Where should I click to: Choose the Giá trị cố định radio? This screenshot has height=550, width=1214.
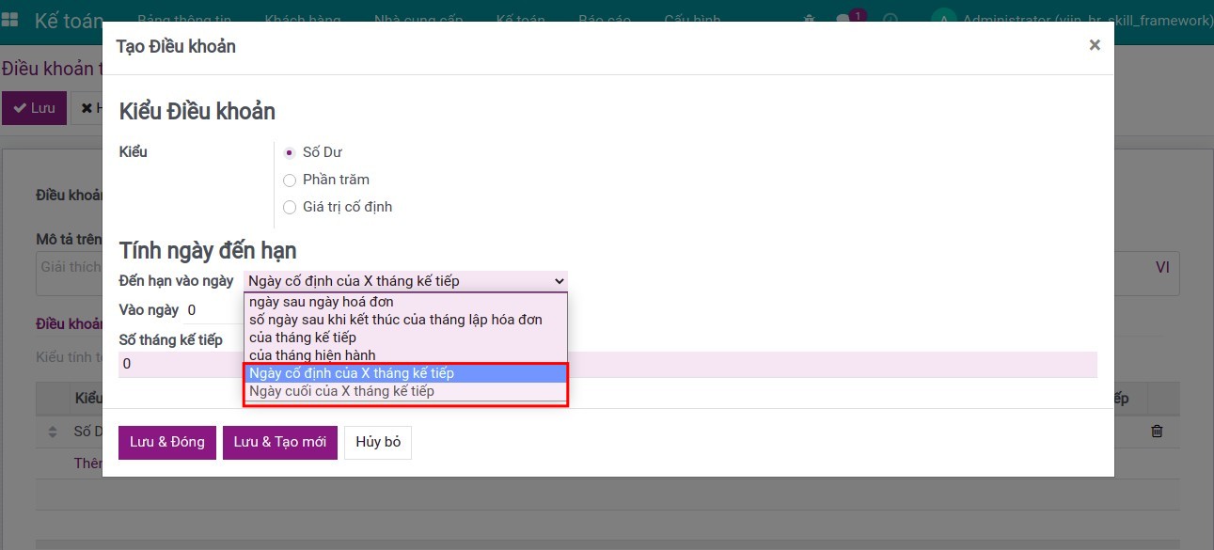(290, 207)
